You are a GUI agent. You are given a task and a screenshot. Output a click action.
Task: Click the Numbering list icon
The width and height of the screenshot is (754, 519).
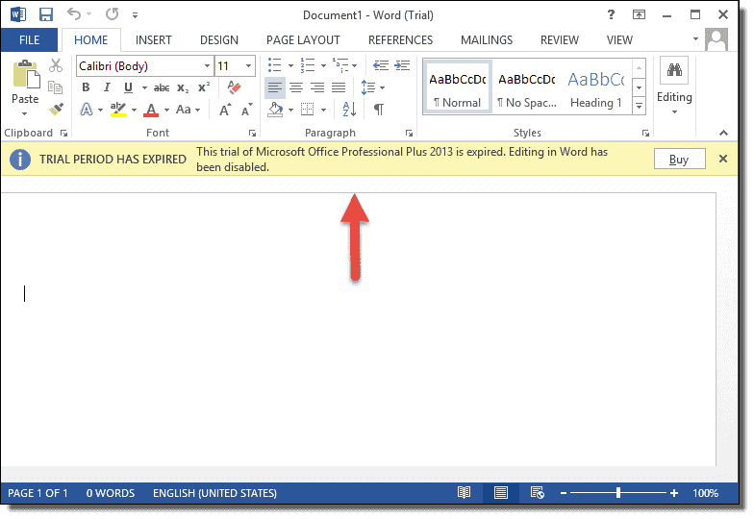point(308,65)
